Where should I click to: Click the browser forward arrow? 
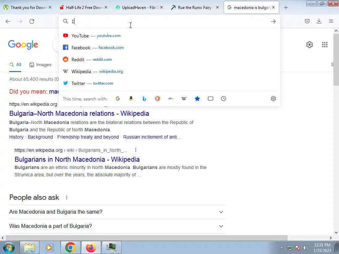point(20,21)
